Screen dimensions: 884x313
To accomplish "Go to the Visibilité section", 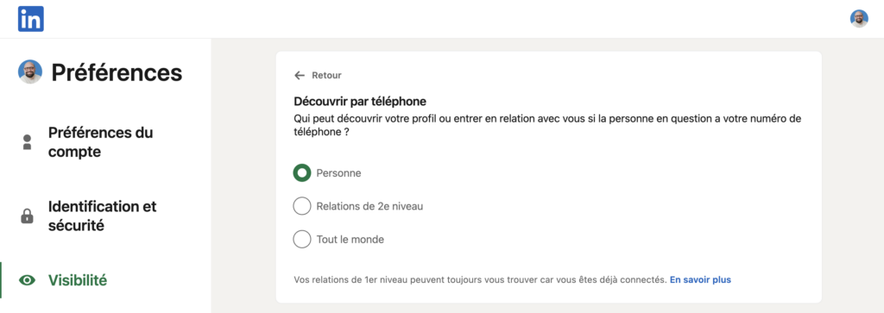I will [77, 280].
